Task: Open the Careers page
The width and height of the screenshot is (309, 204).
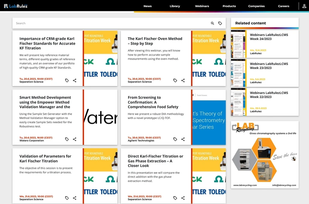Action: (283, 6)
